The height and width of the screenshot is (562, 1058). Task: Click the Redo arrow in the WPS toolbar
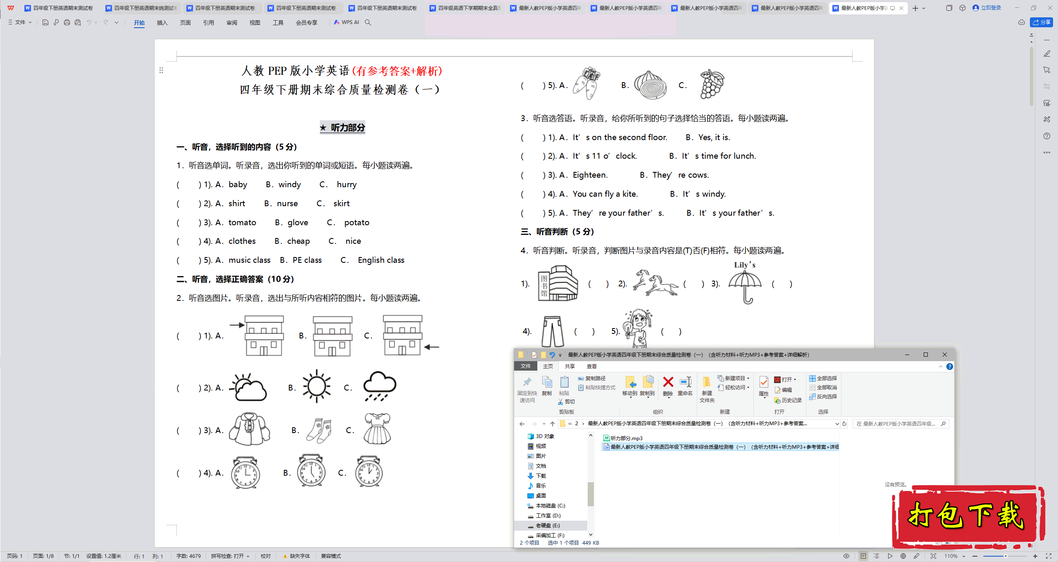[x=106, y=22]
